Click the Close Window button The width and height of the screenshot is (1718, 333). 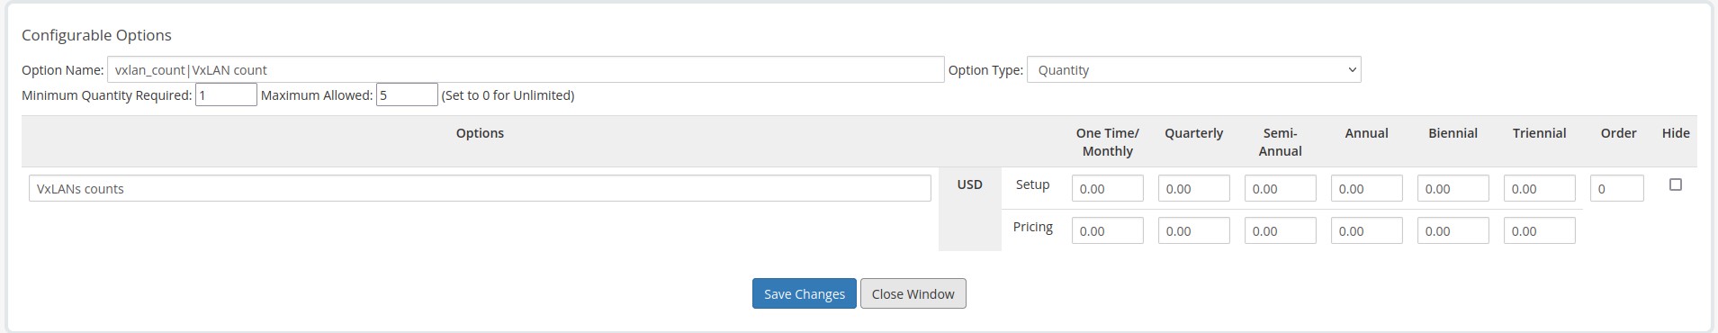pos(913,293)
